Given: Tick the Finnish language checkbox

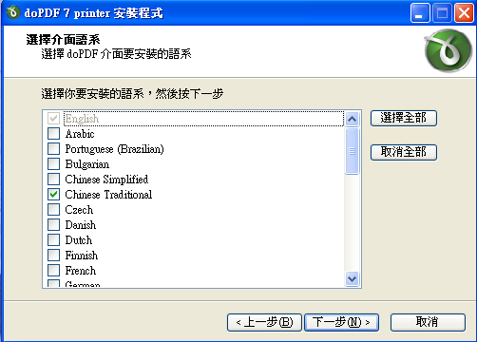Looking at the screenshot, I should pos(53,256).
